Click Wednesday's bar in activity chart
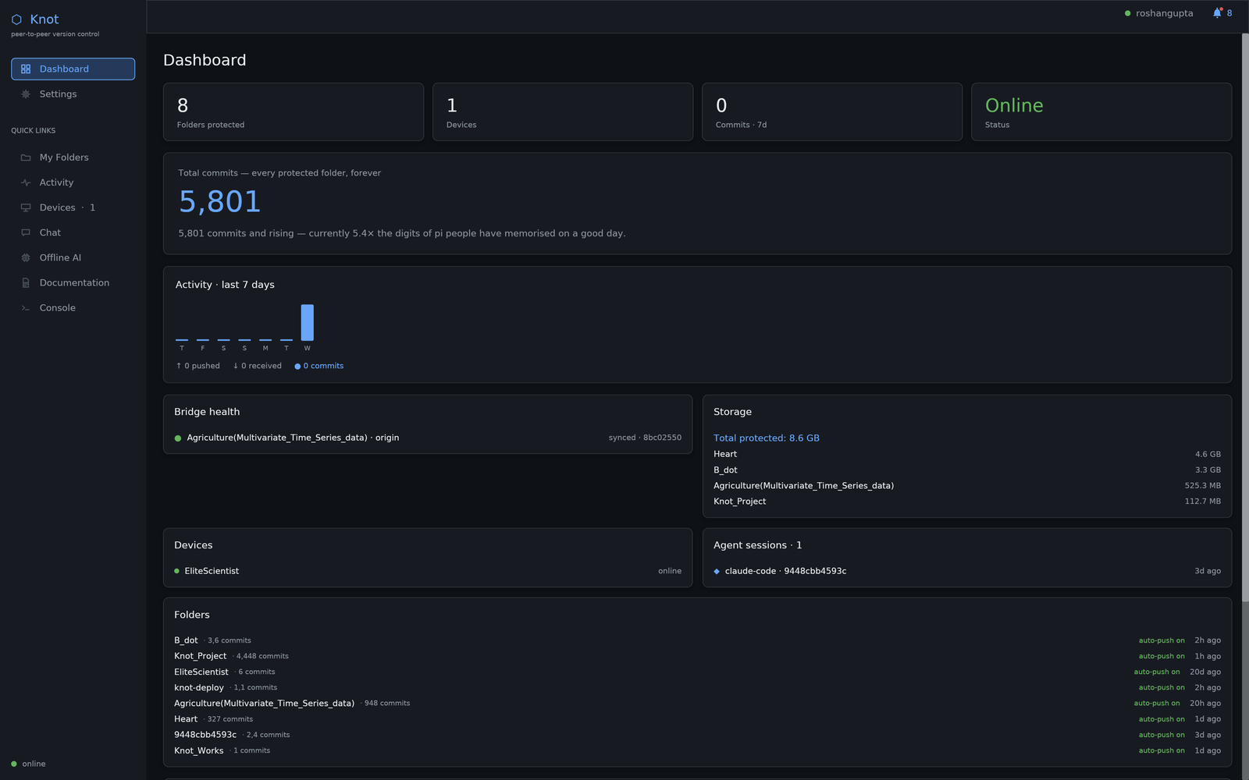Screen dimensions: 1249x780 (x=308, y=322)
